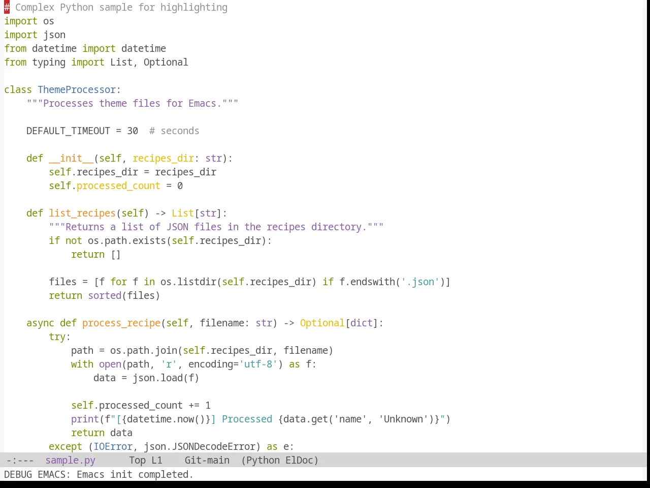Click the List[str] return type annotation
Screen dimensions: 650x488
(197, 213)
